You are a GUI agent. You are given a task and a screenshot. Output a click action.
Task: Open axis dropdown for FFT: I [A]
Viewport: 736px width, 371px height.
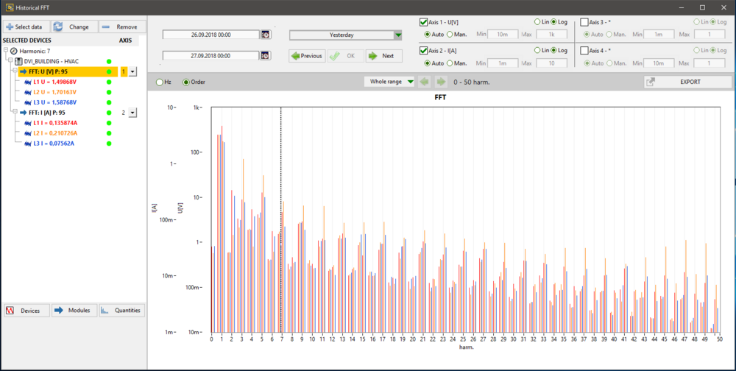[x=132, y=113]
